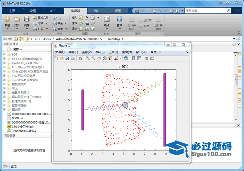This screenshot has height=171, width=244.
Task: Click the New (新建) file icon
Action: [7, 19]
